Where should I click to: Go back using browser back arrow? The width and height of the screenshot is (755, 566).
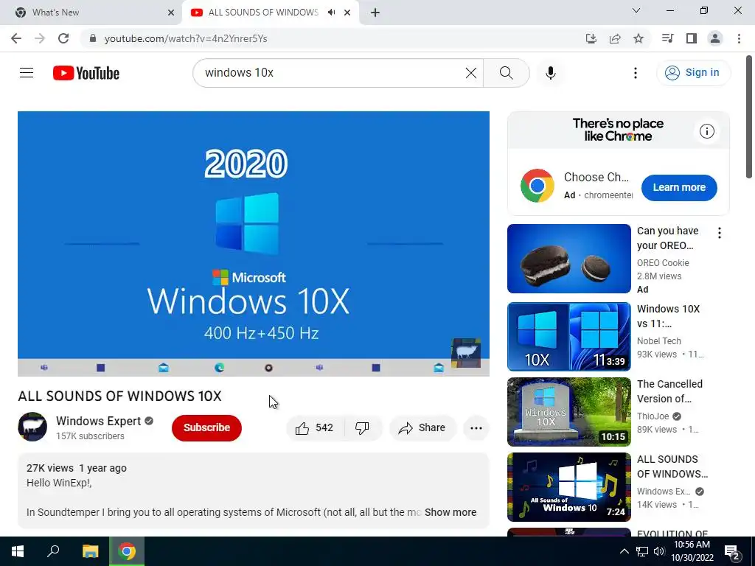click(x=16, y=38)
